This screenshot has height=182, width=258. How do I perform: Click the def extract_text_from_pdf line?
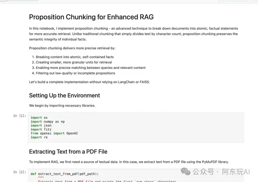64,174
